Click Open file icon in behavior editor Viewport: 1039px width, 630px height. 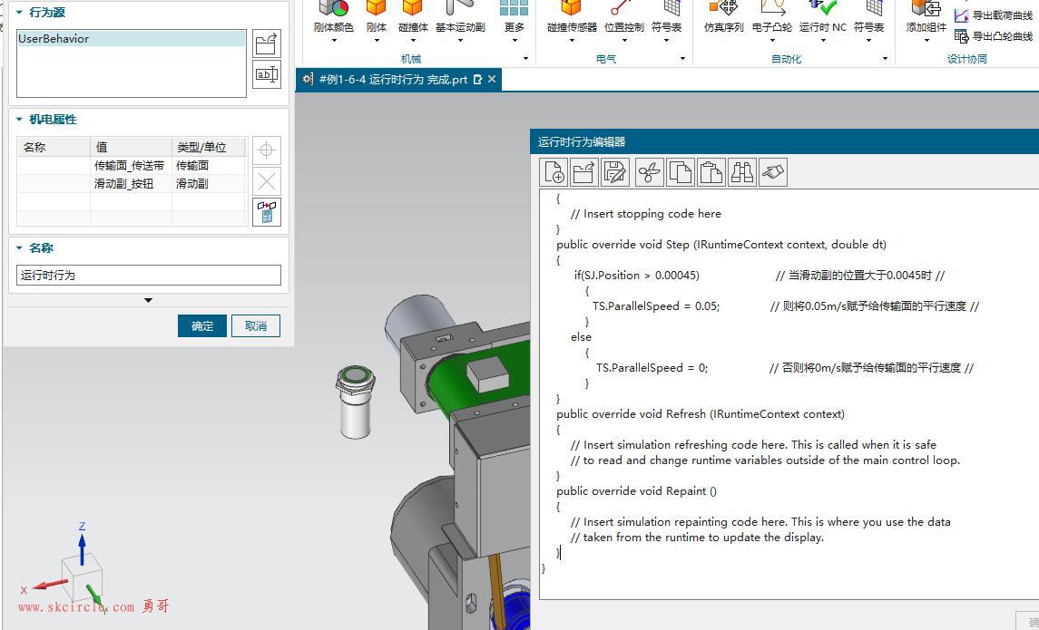[583, 173]
